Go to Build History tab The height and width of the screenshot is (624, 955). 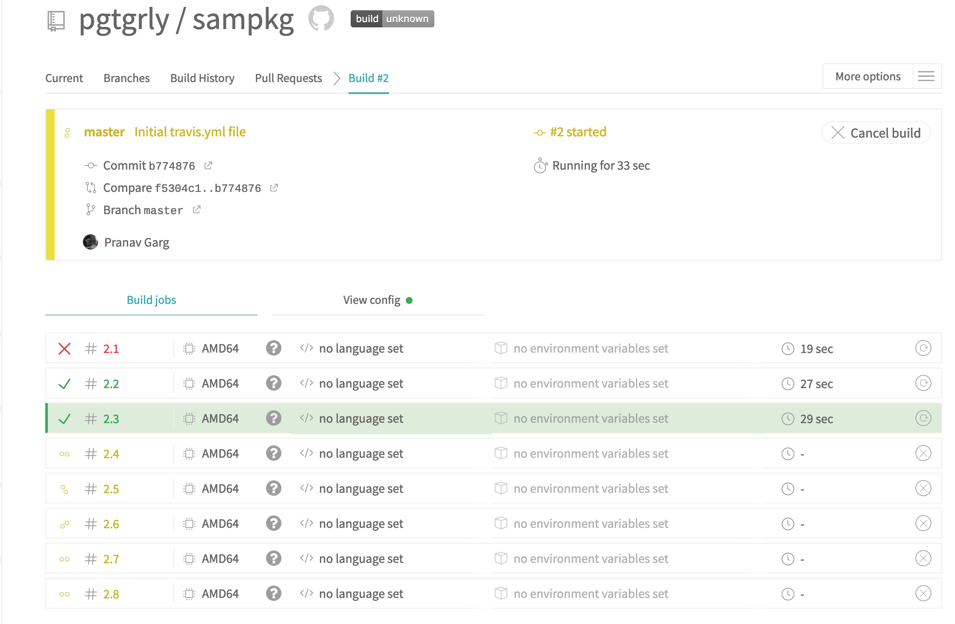click(202, 78)
